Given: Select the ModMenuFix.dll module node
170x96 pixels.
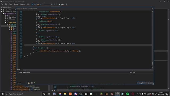Looking at the screenshot, I should [x=11, y=13].
